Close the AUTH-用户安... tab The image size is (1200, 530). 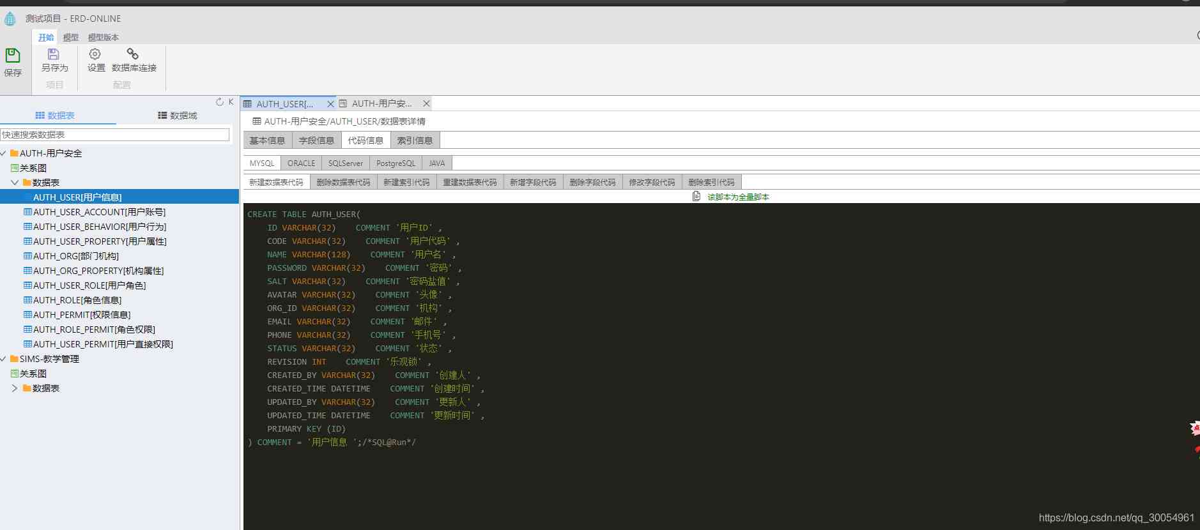(426, 103)
